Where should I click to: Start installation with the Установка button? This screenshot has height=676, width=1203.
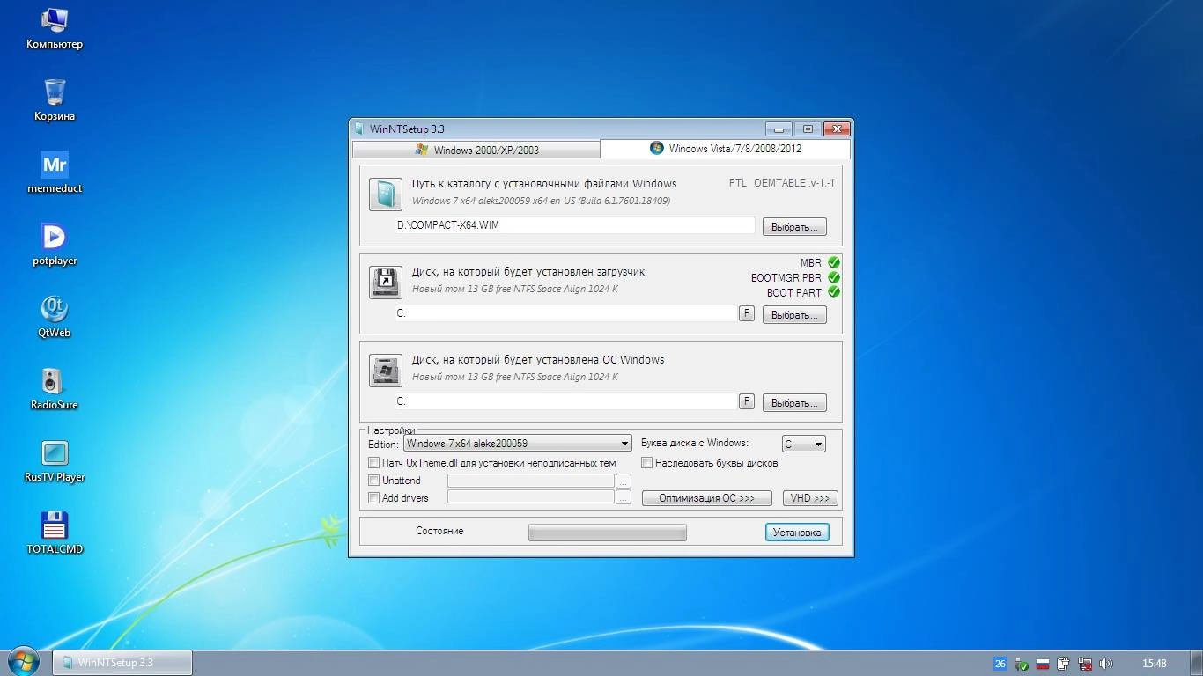(797, 532)
